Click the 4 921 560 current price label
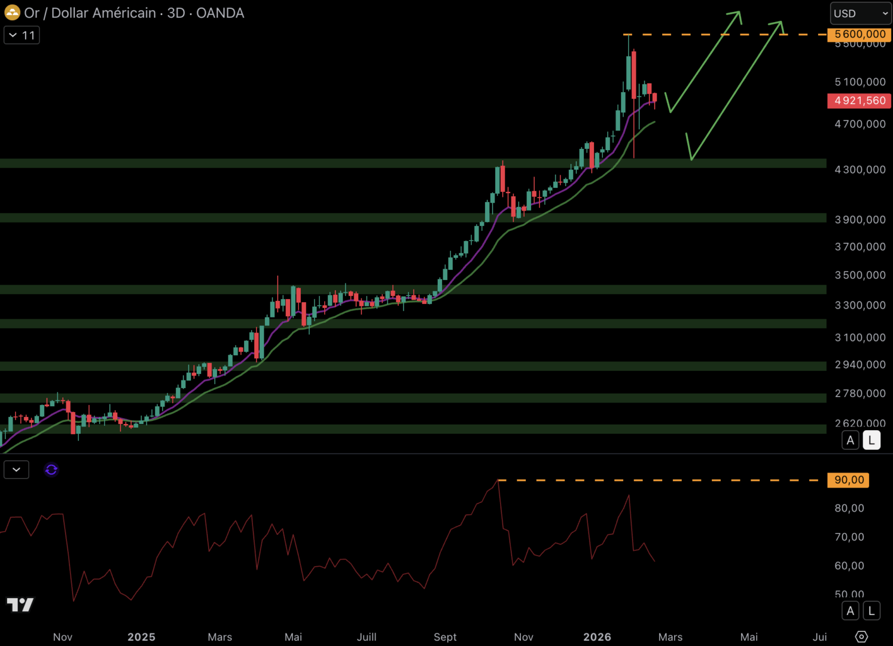893x646 pixels. (x=859, y=100)
